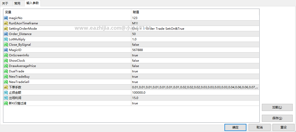Select the 出场利润 variable name
Image resolution: width=296 pixels, height=132 pixels.
coord(15,98)
